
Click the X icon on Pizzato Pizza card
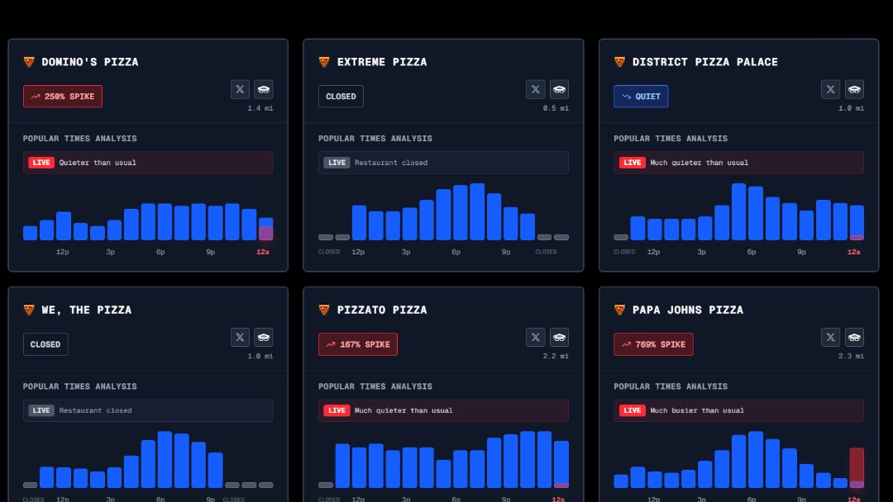pyautogui.click(x=535, y=337)
